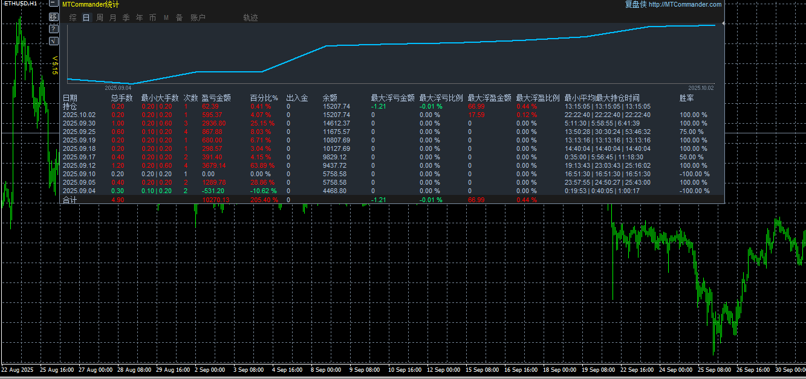Click the total profit value 10270.13
This screenshot has height=379, width=806.
tap(216, 200)
